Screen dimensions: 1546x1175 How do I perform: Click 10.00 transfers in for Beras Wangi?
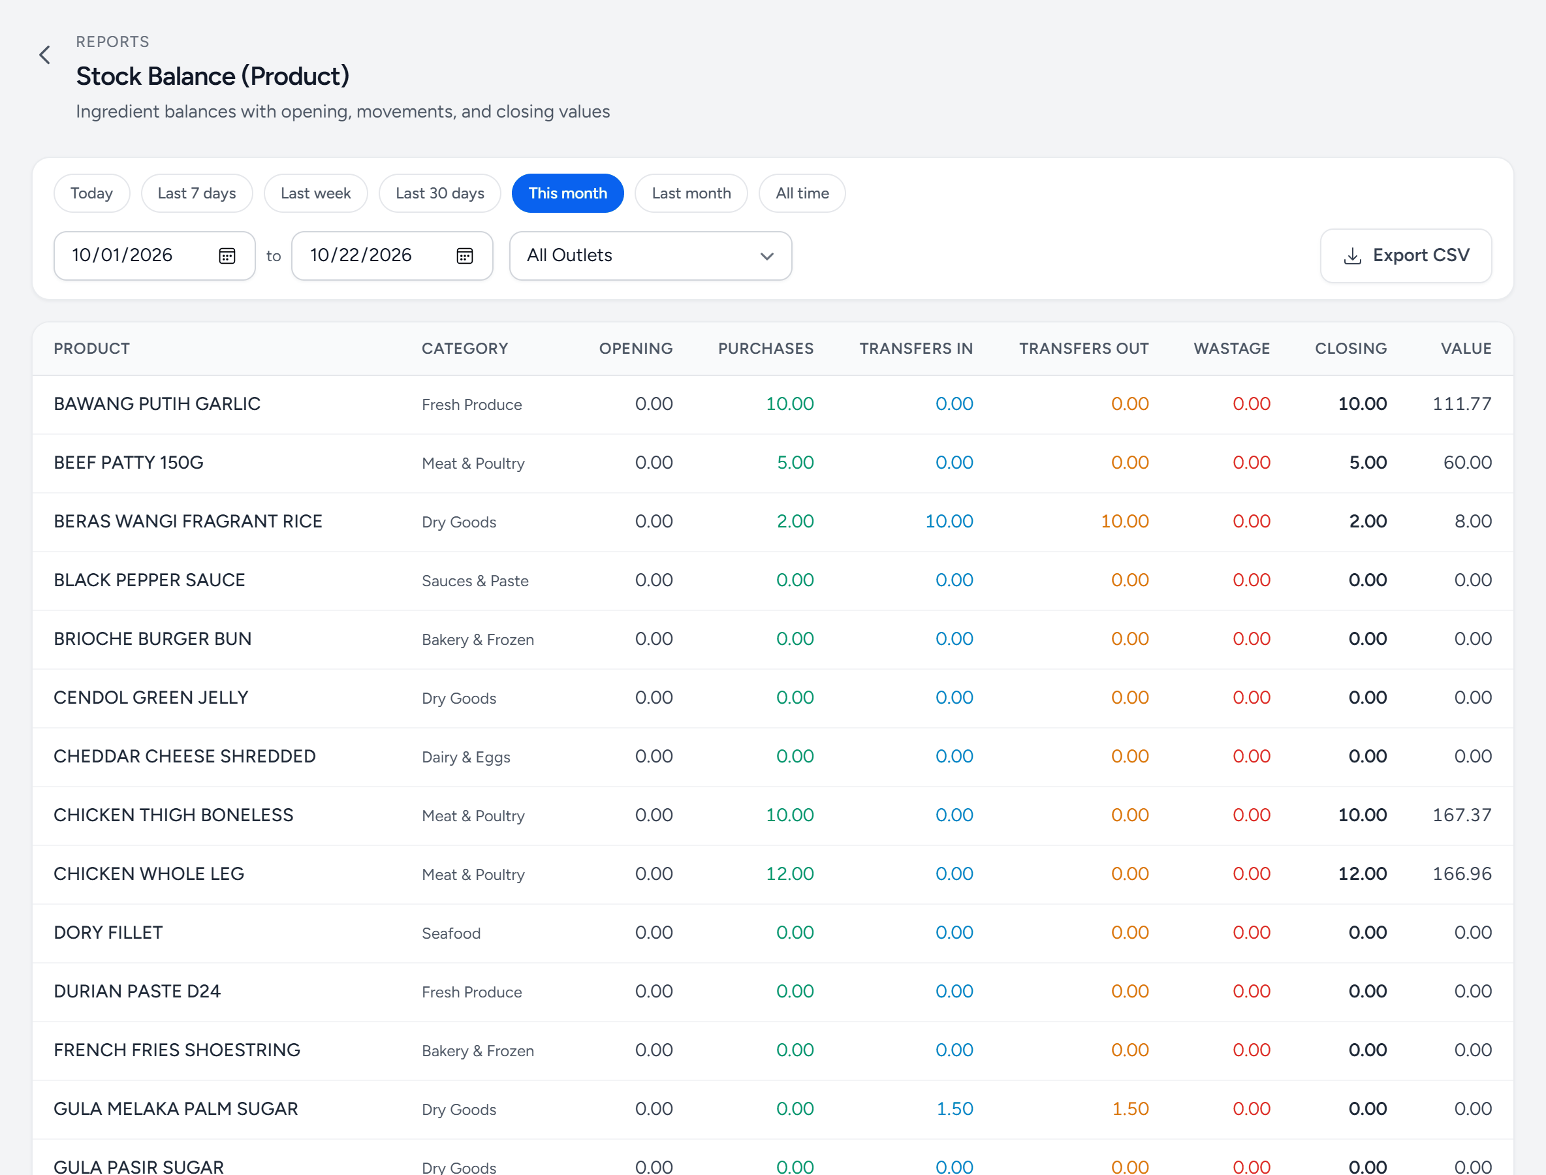949,522
